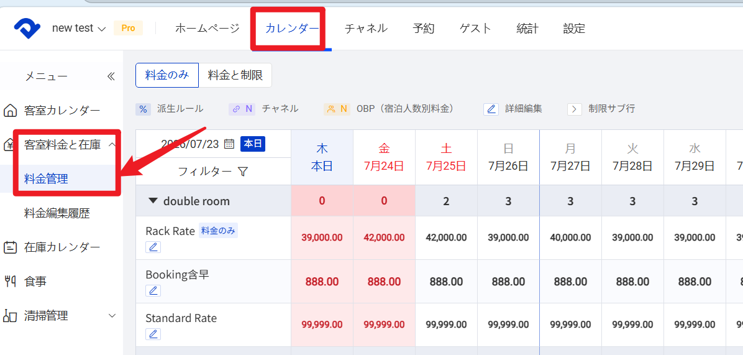Viewport: 743px width, 355px height.
Task: Click the 本日 today button
Action: (253, 144)
